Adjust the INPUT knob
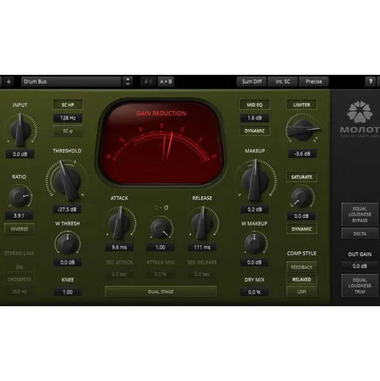The image size is (380, 381). pos(20,130)
